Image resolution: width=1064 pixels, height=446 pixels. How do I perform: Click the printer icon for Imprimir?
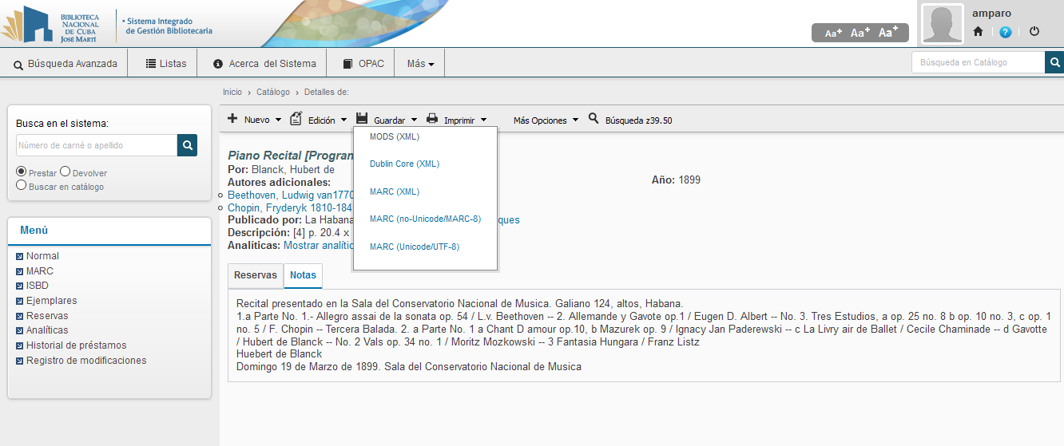432,119
